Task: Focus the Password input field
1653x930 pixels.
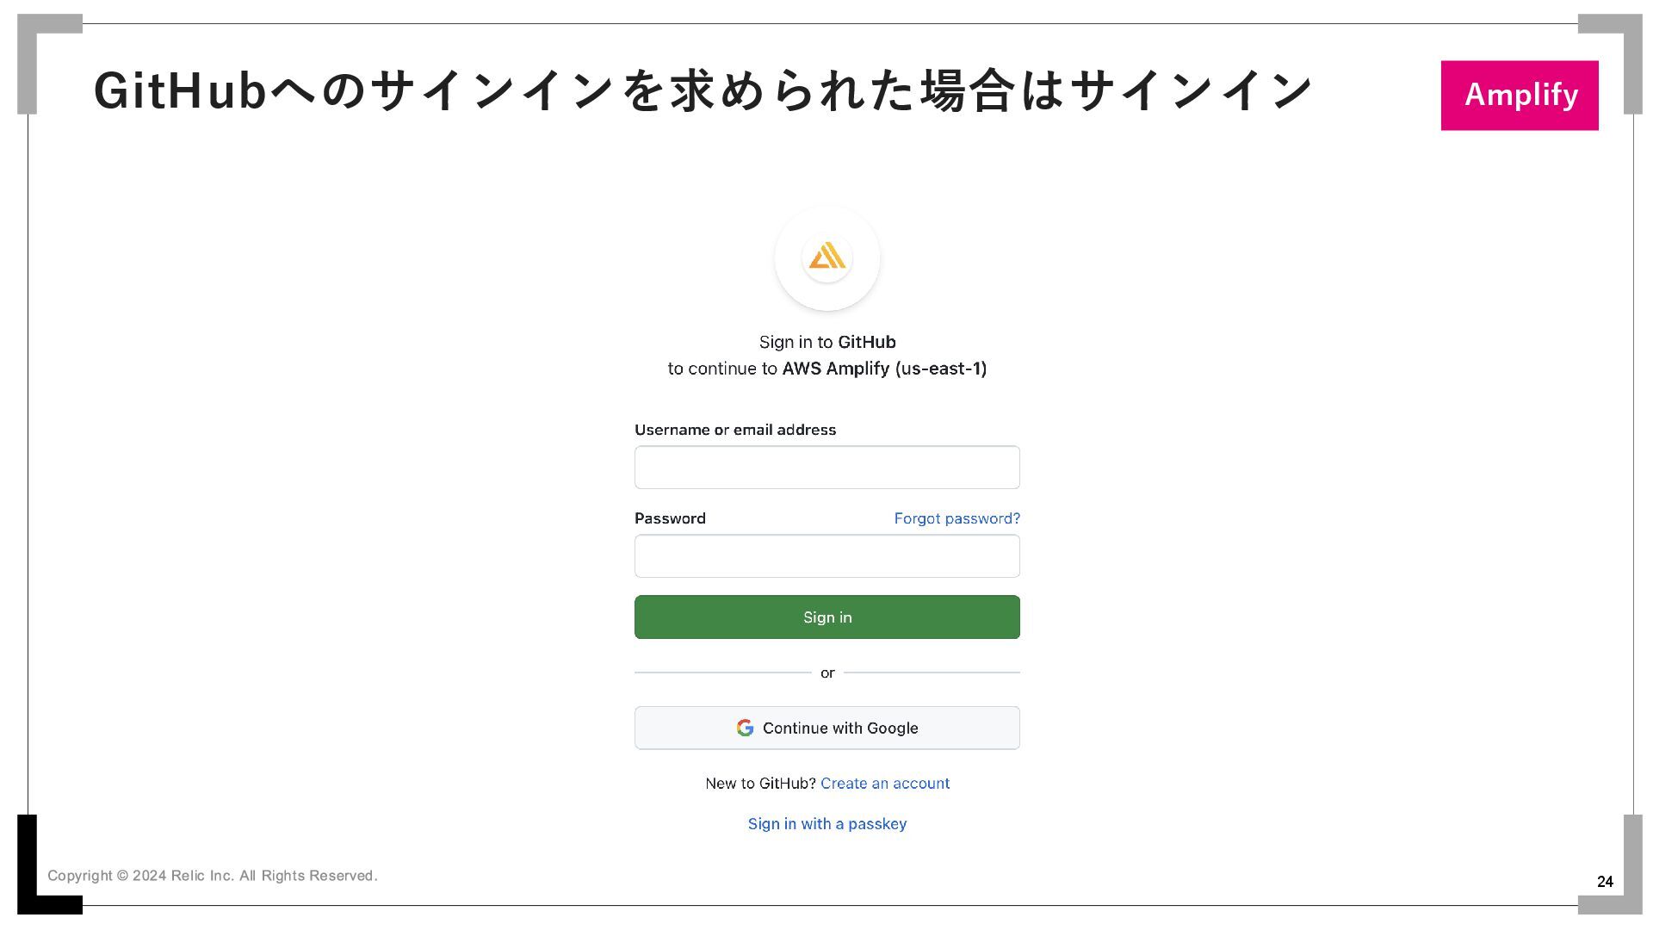Action: (x=827, y=556)
